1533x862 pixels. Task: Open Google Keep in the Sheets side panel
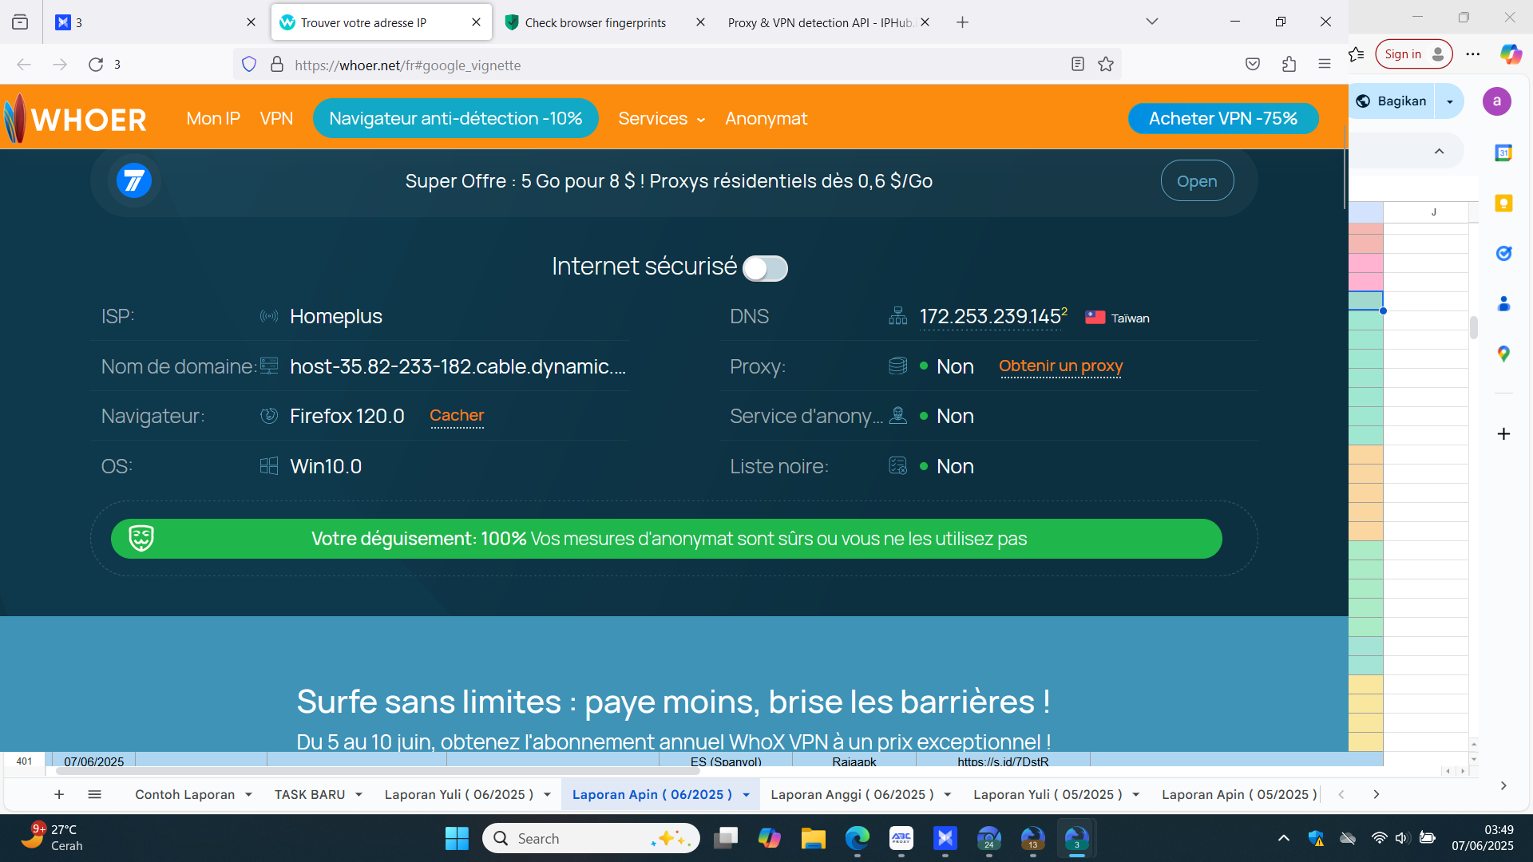click(1503, 203)
